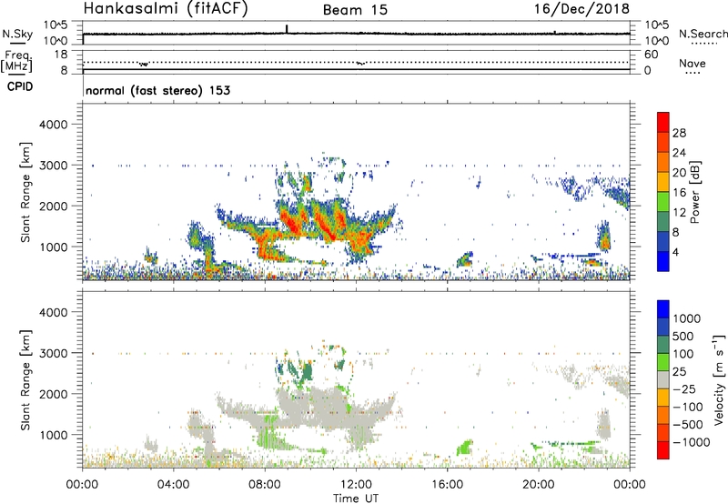Click the Hankasalmi (fitACF) title
Viewport: 728px width, 504px height.
point(166,9)
